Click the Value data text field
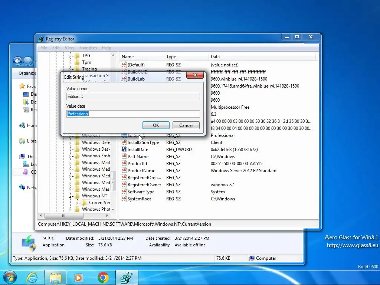Screen dimensions: 380x285 click(133, 114)
